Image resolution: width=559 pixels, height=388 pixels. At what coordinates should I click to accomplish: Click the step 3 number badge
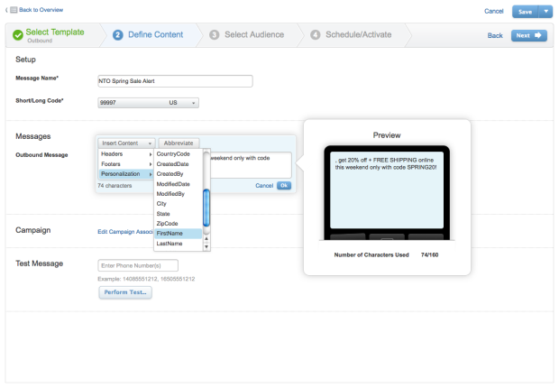pyautogui.click(x=214, y=35)
